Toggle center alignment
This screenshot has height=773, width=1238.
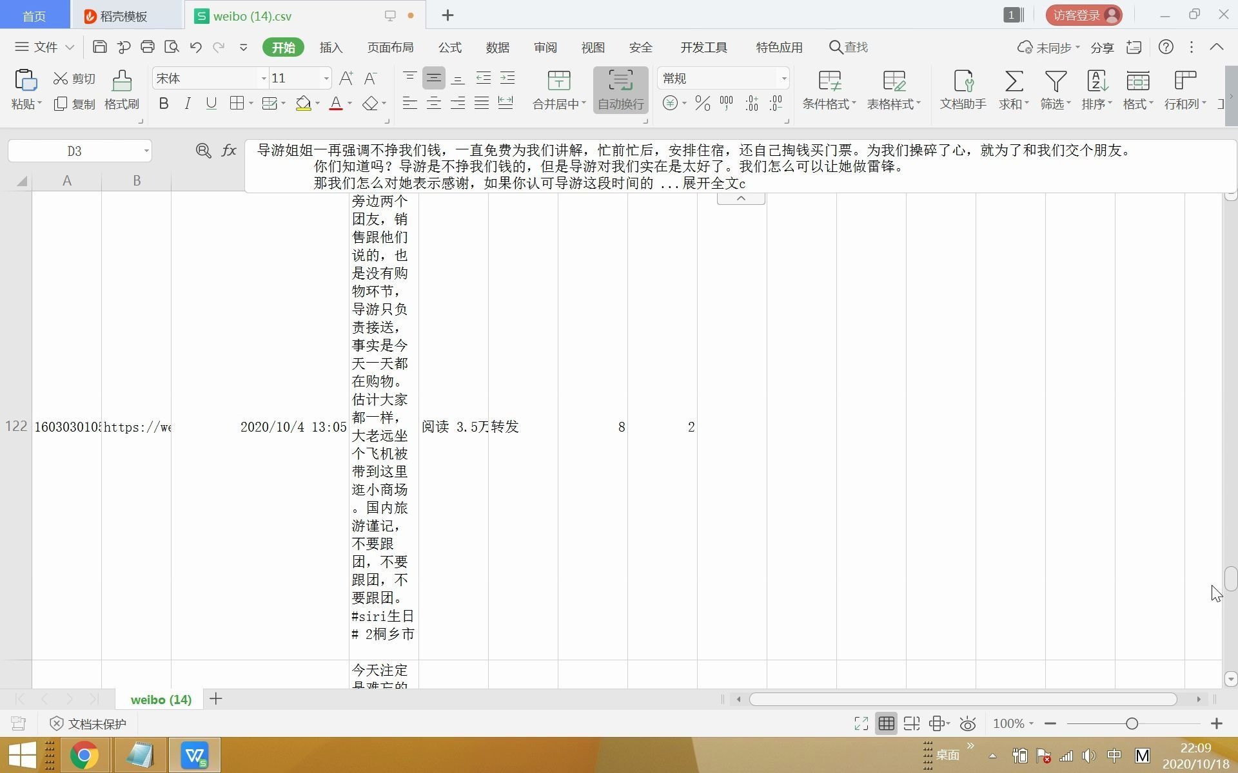[x=434, y=103]
